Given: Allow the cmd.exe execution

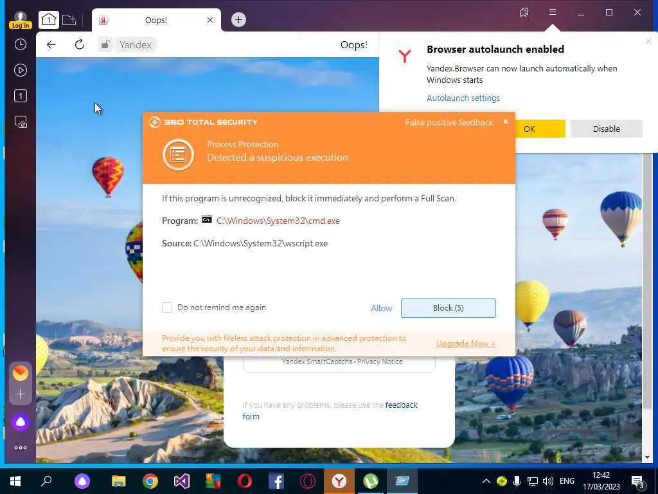Looking at the screenshot, I should (381, 308).
